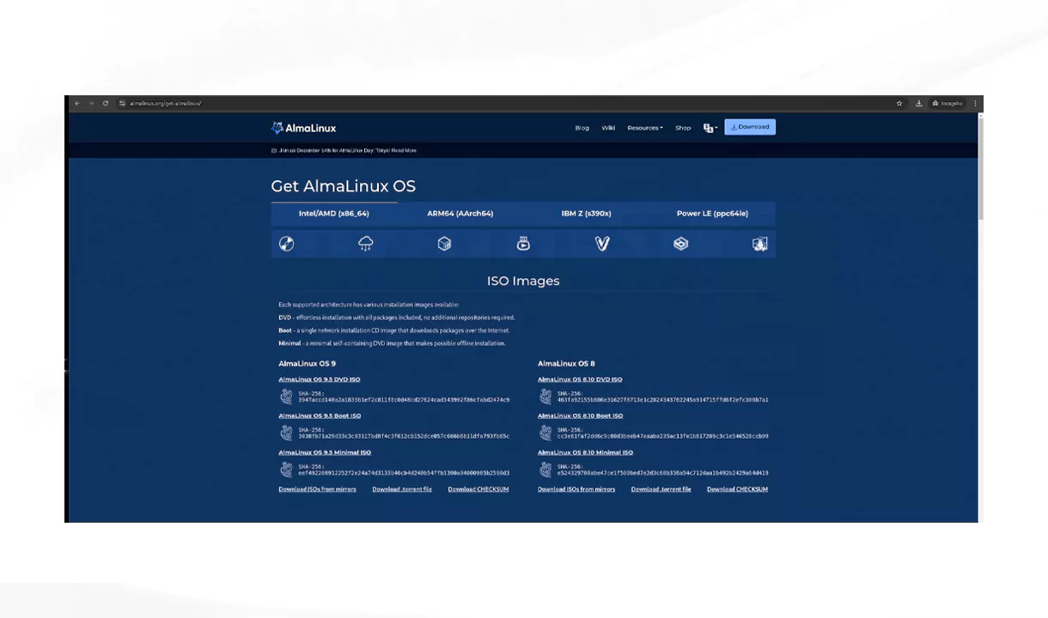Click the SHA-256 hash under 8.10 Boot ISO

point(663,436)
